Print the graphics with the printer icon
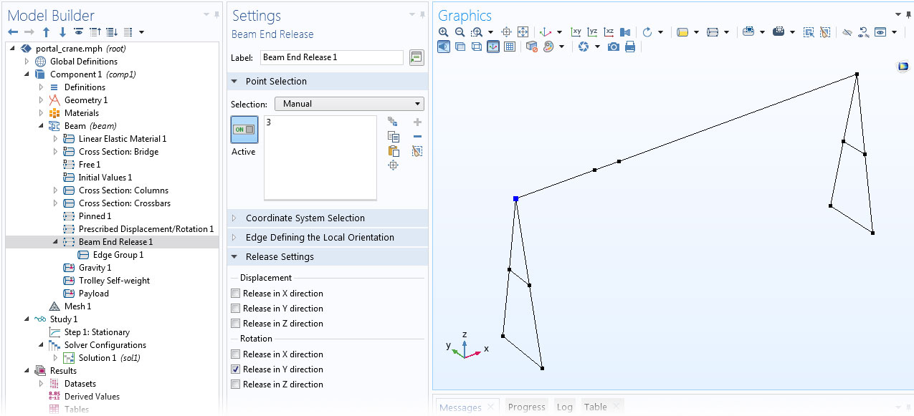This screenshot has height=416, width=914. coord(630,47)
